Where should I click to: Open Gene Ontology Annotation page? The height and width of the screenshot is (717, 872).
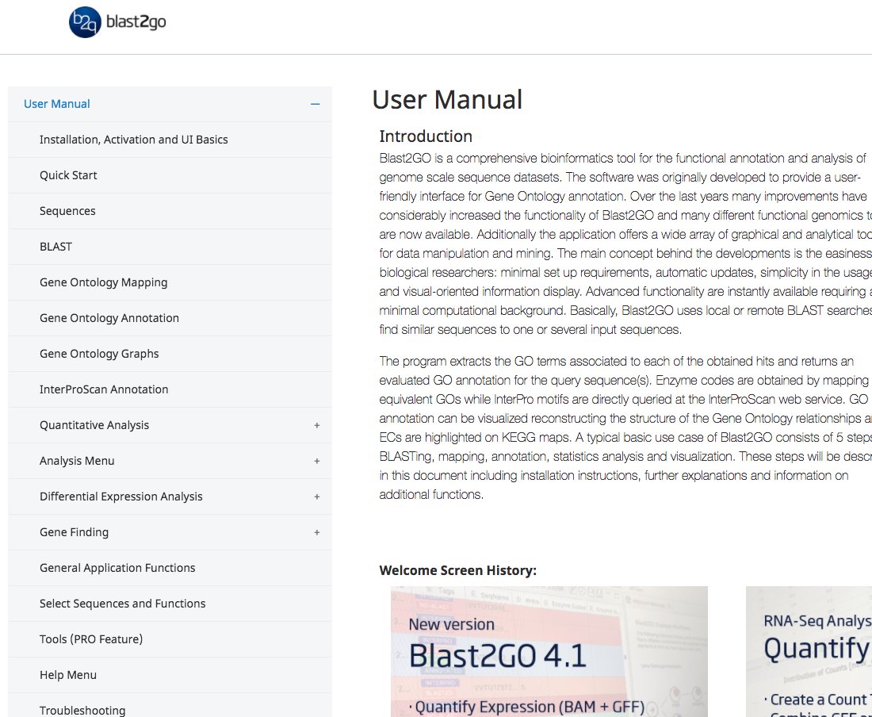(x=109, y=317)
